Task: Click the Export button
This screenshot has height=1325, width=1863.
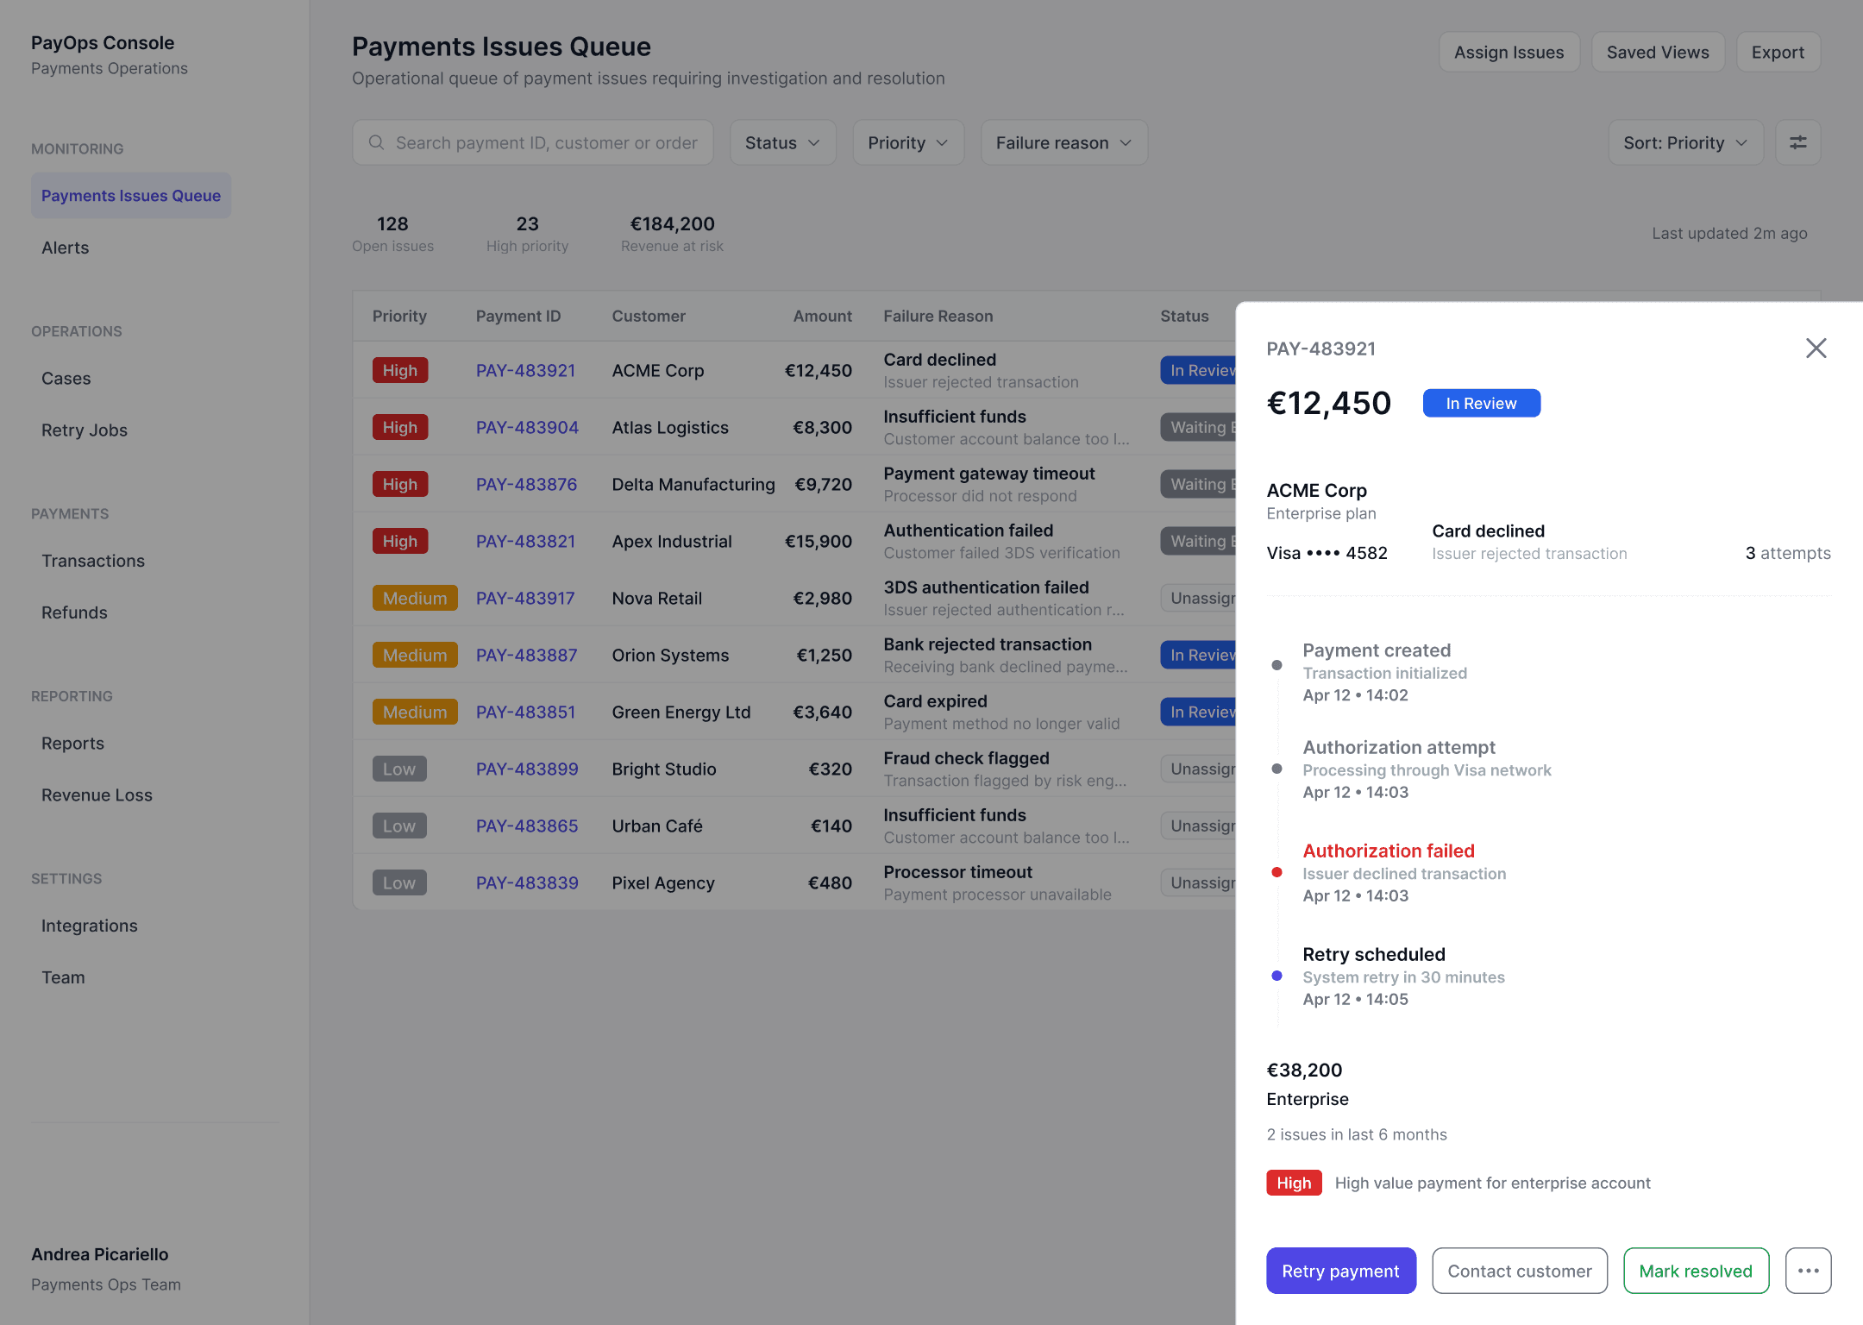Action: pos(1777,53)
